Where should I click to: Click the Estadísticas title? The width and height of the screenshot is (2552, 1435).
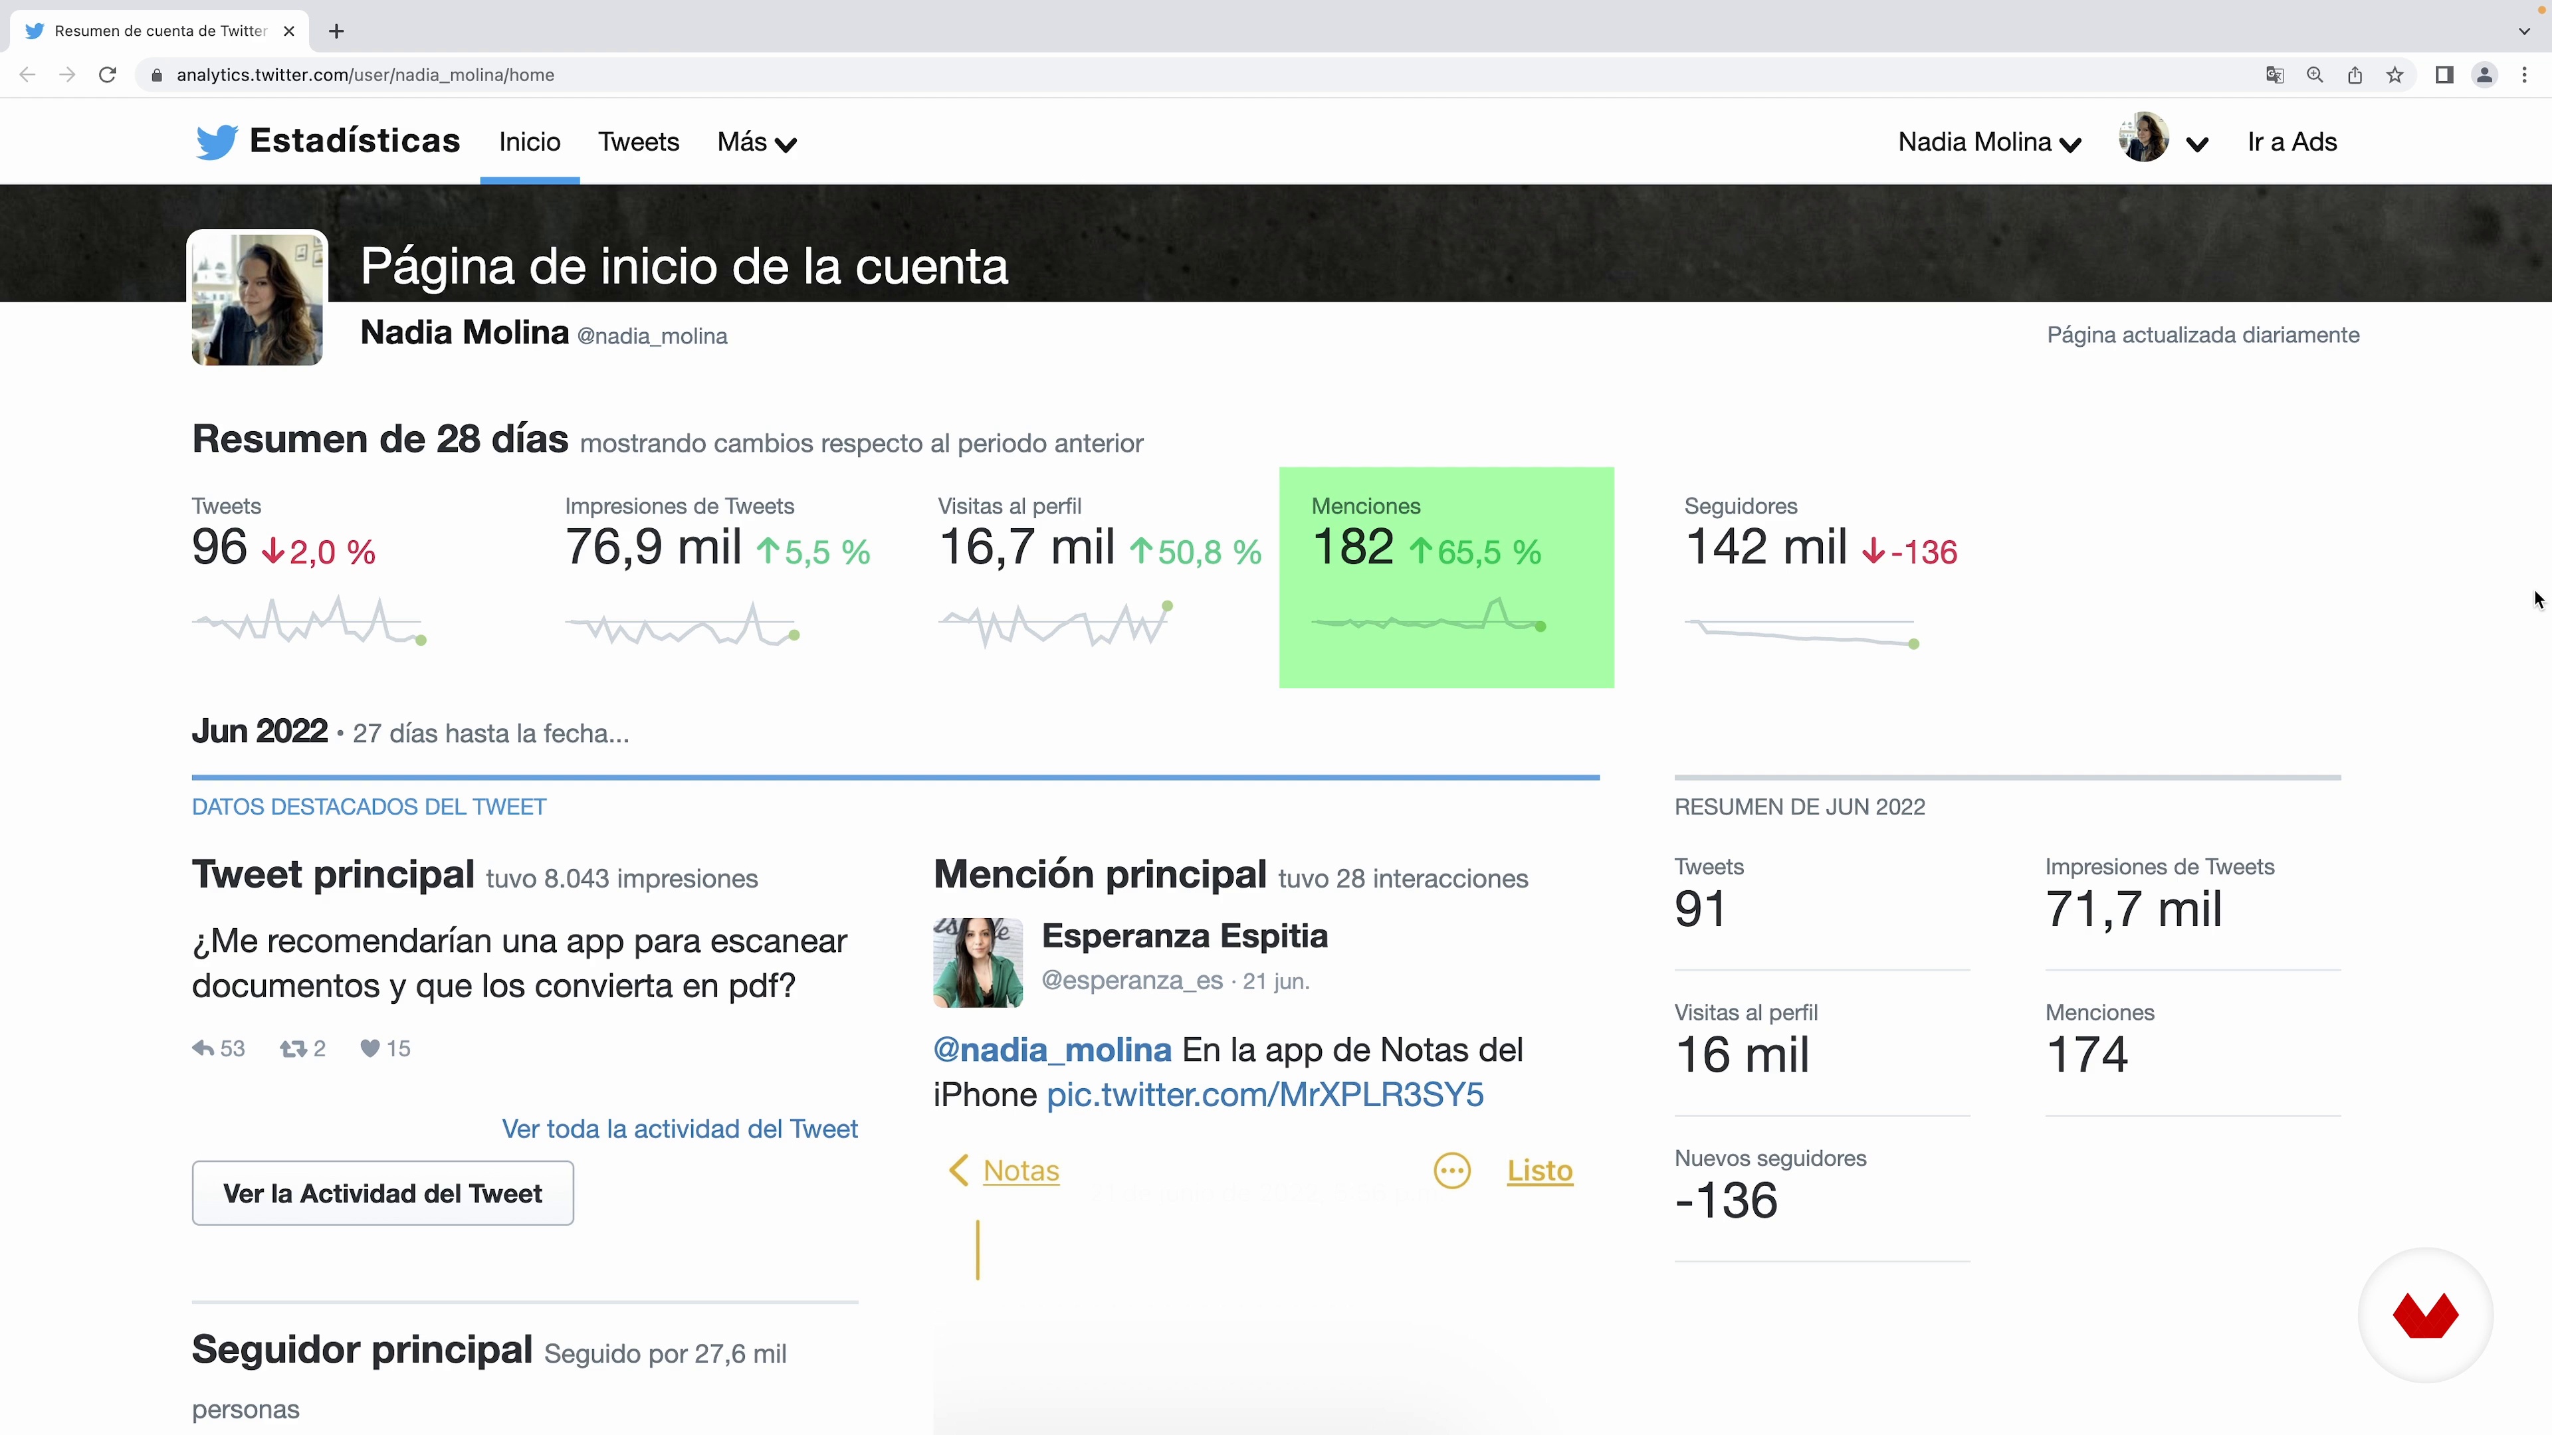click(355, 141)
